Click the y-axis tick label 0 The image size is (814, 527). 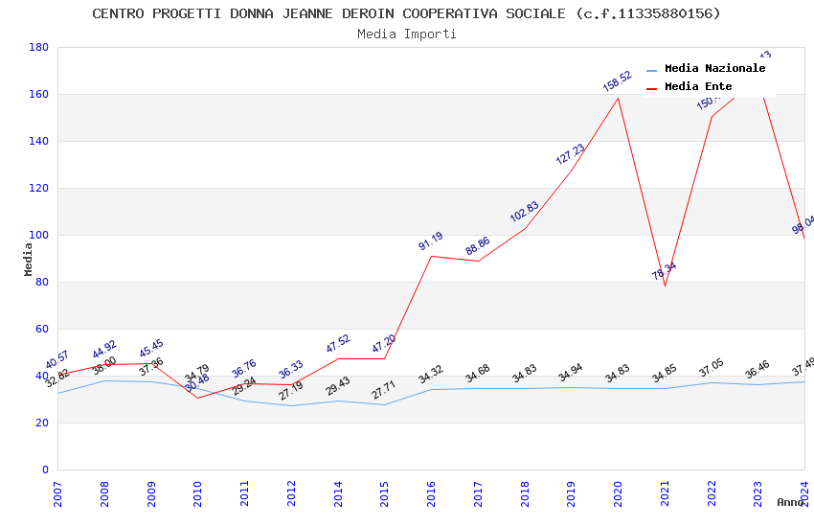(x=46, y=470)
